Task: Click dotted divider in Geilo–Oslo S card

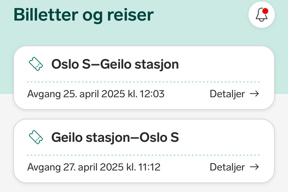Action: click(x=143, y=155)
